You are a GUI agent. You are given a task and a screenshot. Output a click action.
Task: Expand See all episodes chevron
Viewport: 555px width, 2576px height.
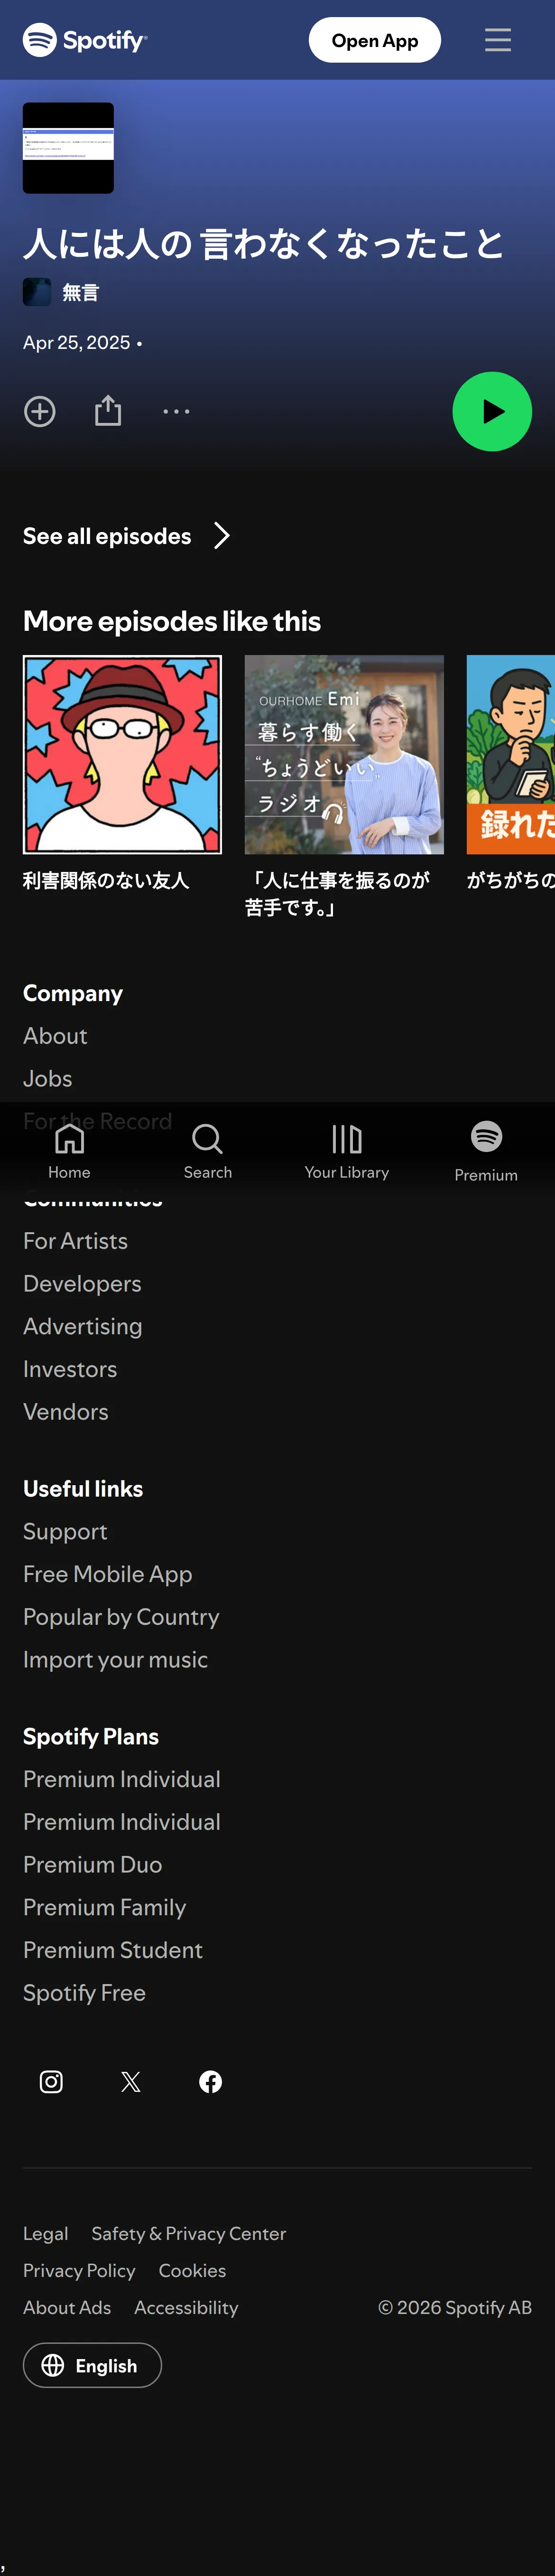coord(222,536)
